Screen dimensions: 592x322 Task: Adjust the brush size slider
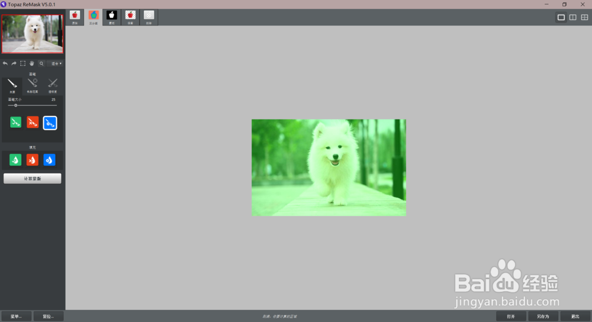[x=32, y=105]
